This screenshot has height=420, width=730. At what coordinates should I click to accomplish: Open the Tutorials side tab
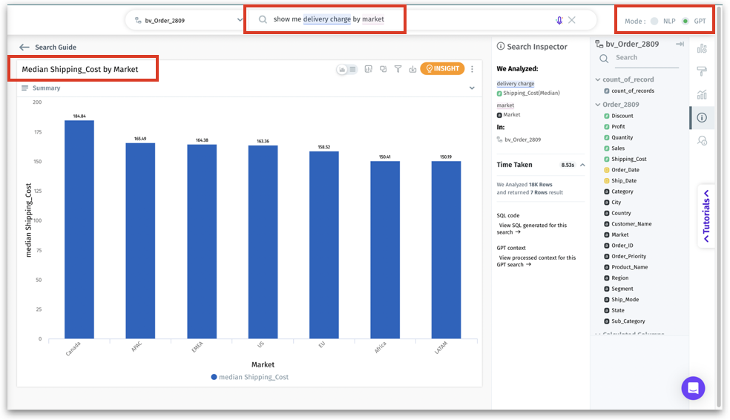pos(706,216)
